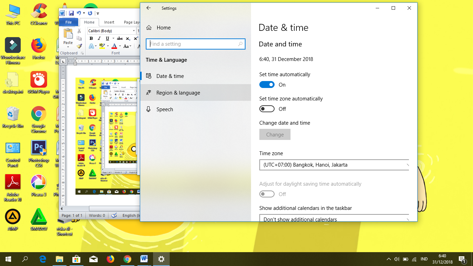Toggle Adjust for daylight saving time
Viewport: 473px width, 266px height.
pos(267,194)
